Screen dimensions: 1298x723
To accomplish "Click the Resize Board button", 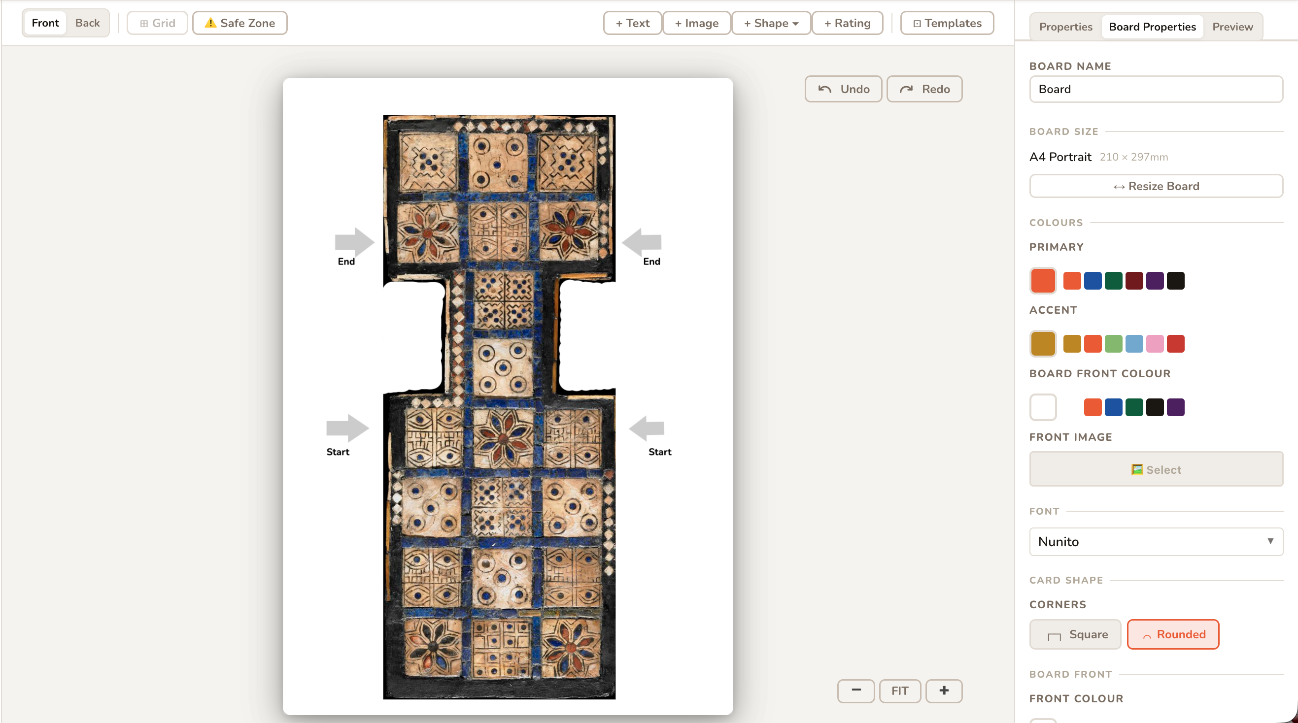I will point(1156,186).
